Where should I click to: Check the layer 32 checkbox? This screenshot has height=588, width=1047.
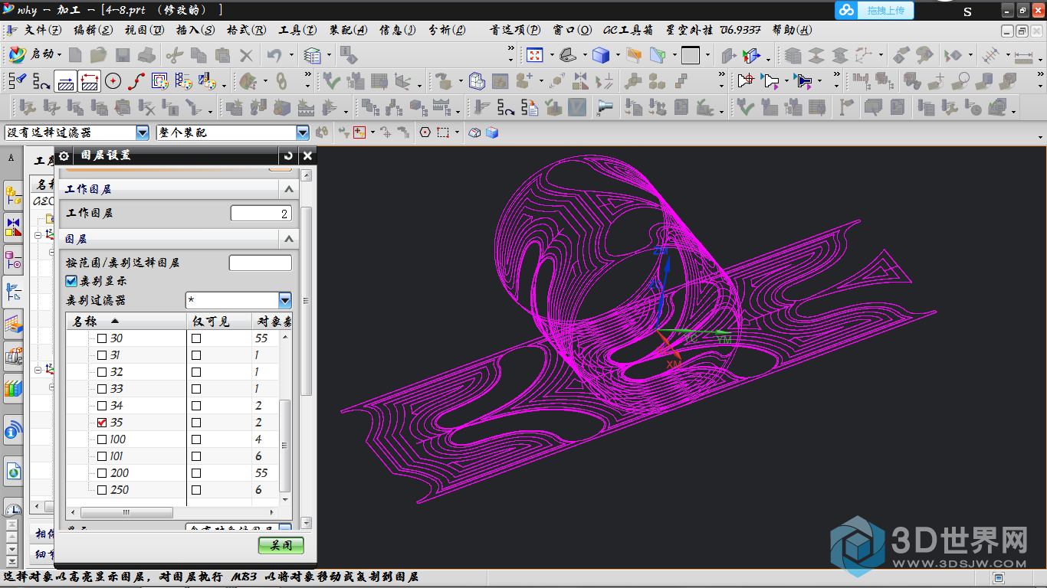[102, 372]
